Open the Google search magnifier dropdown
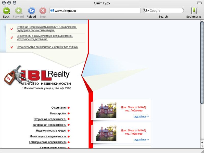Image resolution: width=204 pixels, height=153 pixels. 146,10
